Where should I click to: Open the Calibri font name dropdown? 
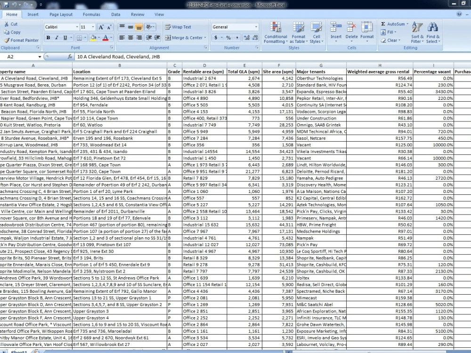click(x=77, y=27)
